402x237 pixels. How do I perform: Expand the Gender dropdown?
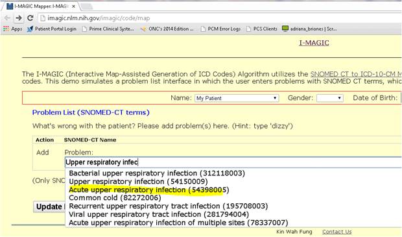click(329, 98)
